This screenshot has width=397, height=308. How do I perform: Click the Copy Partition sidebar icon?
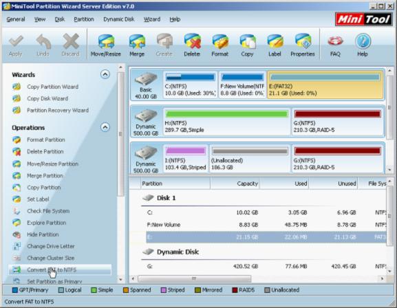pos(17,188)
